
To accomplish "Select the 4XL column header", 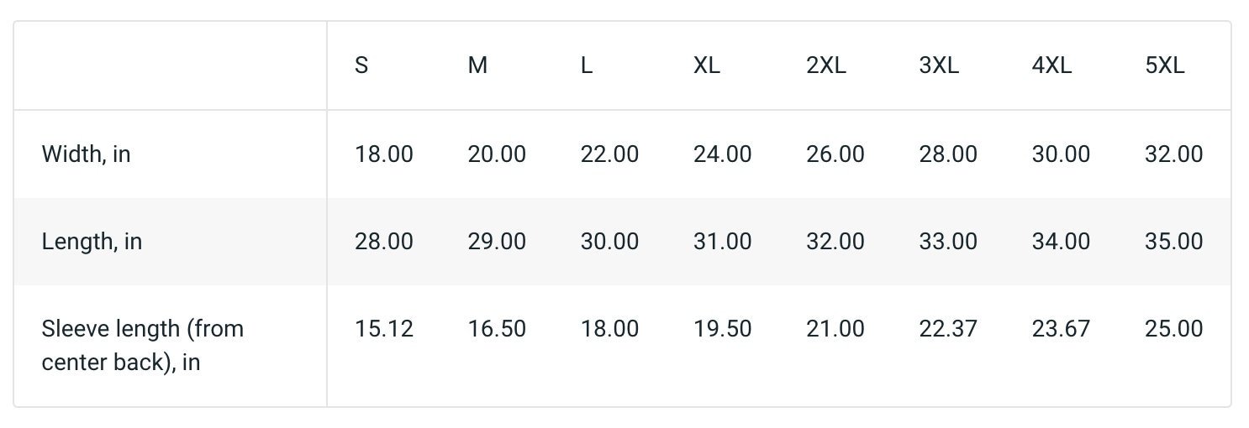I will (1052, 65).
